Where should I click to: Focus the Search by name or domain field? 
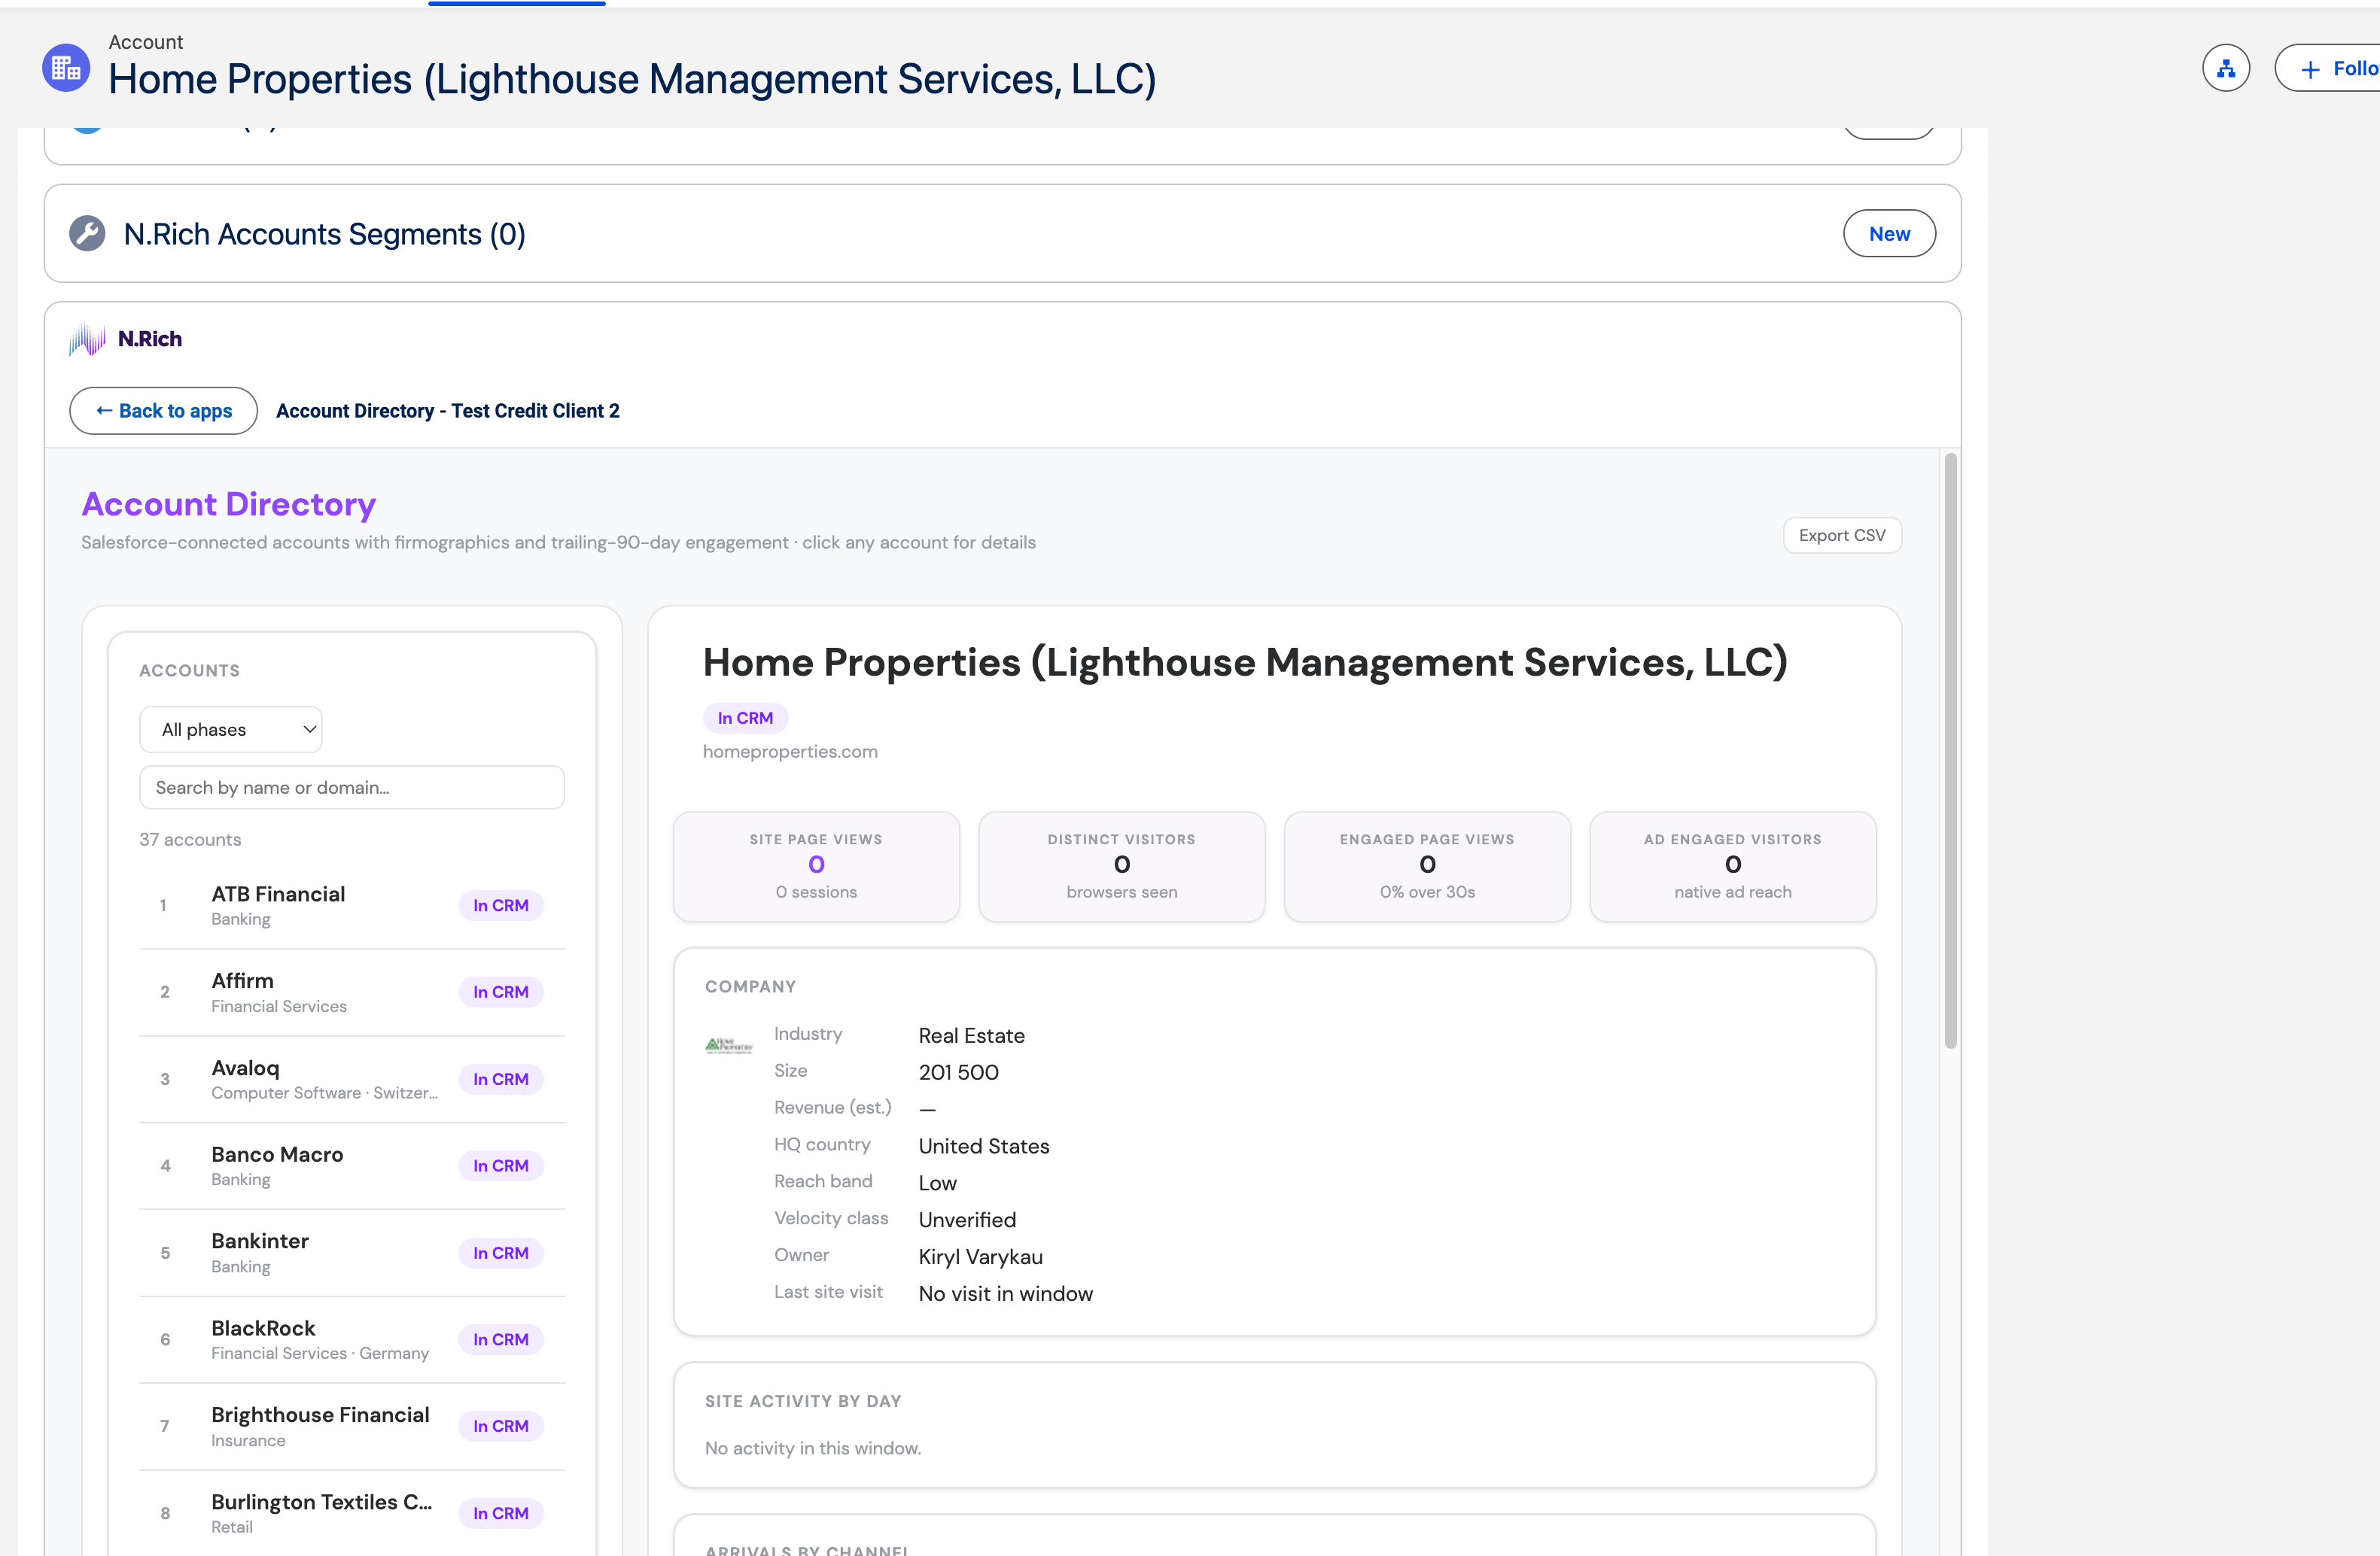click(x=352, y=788)
